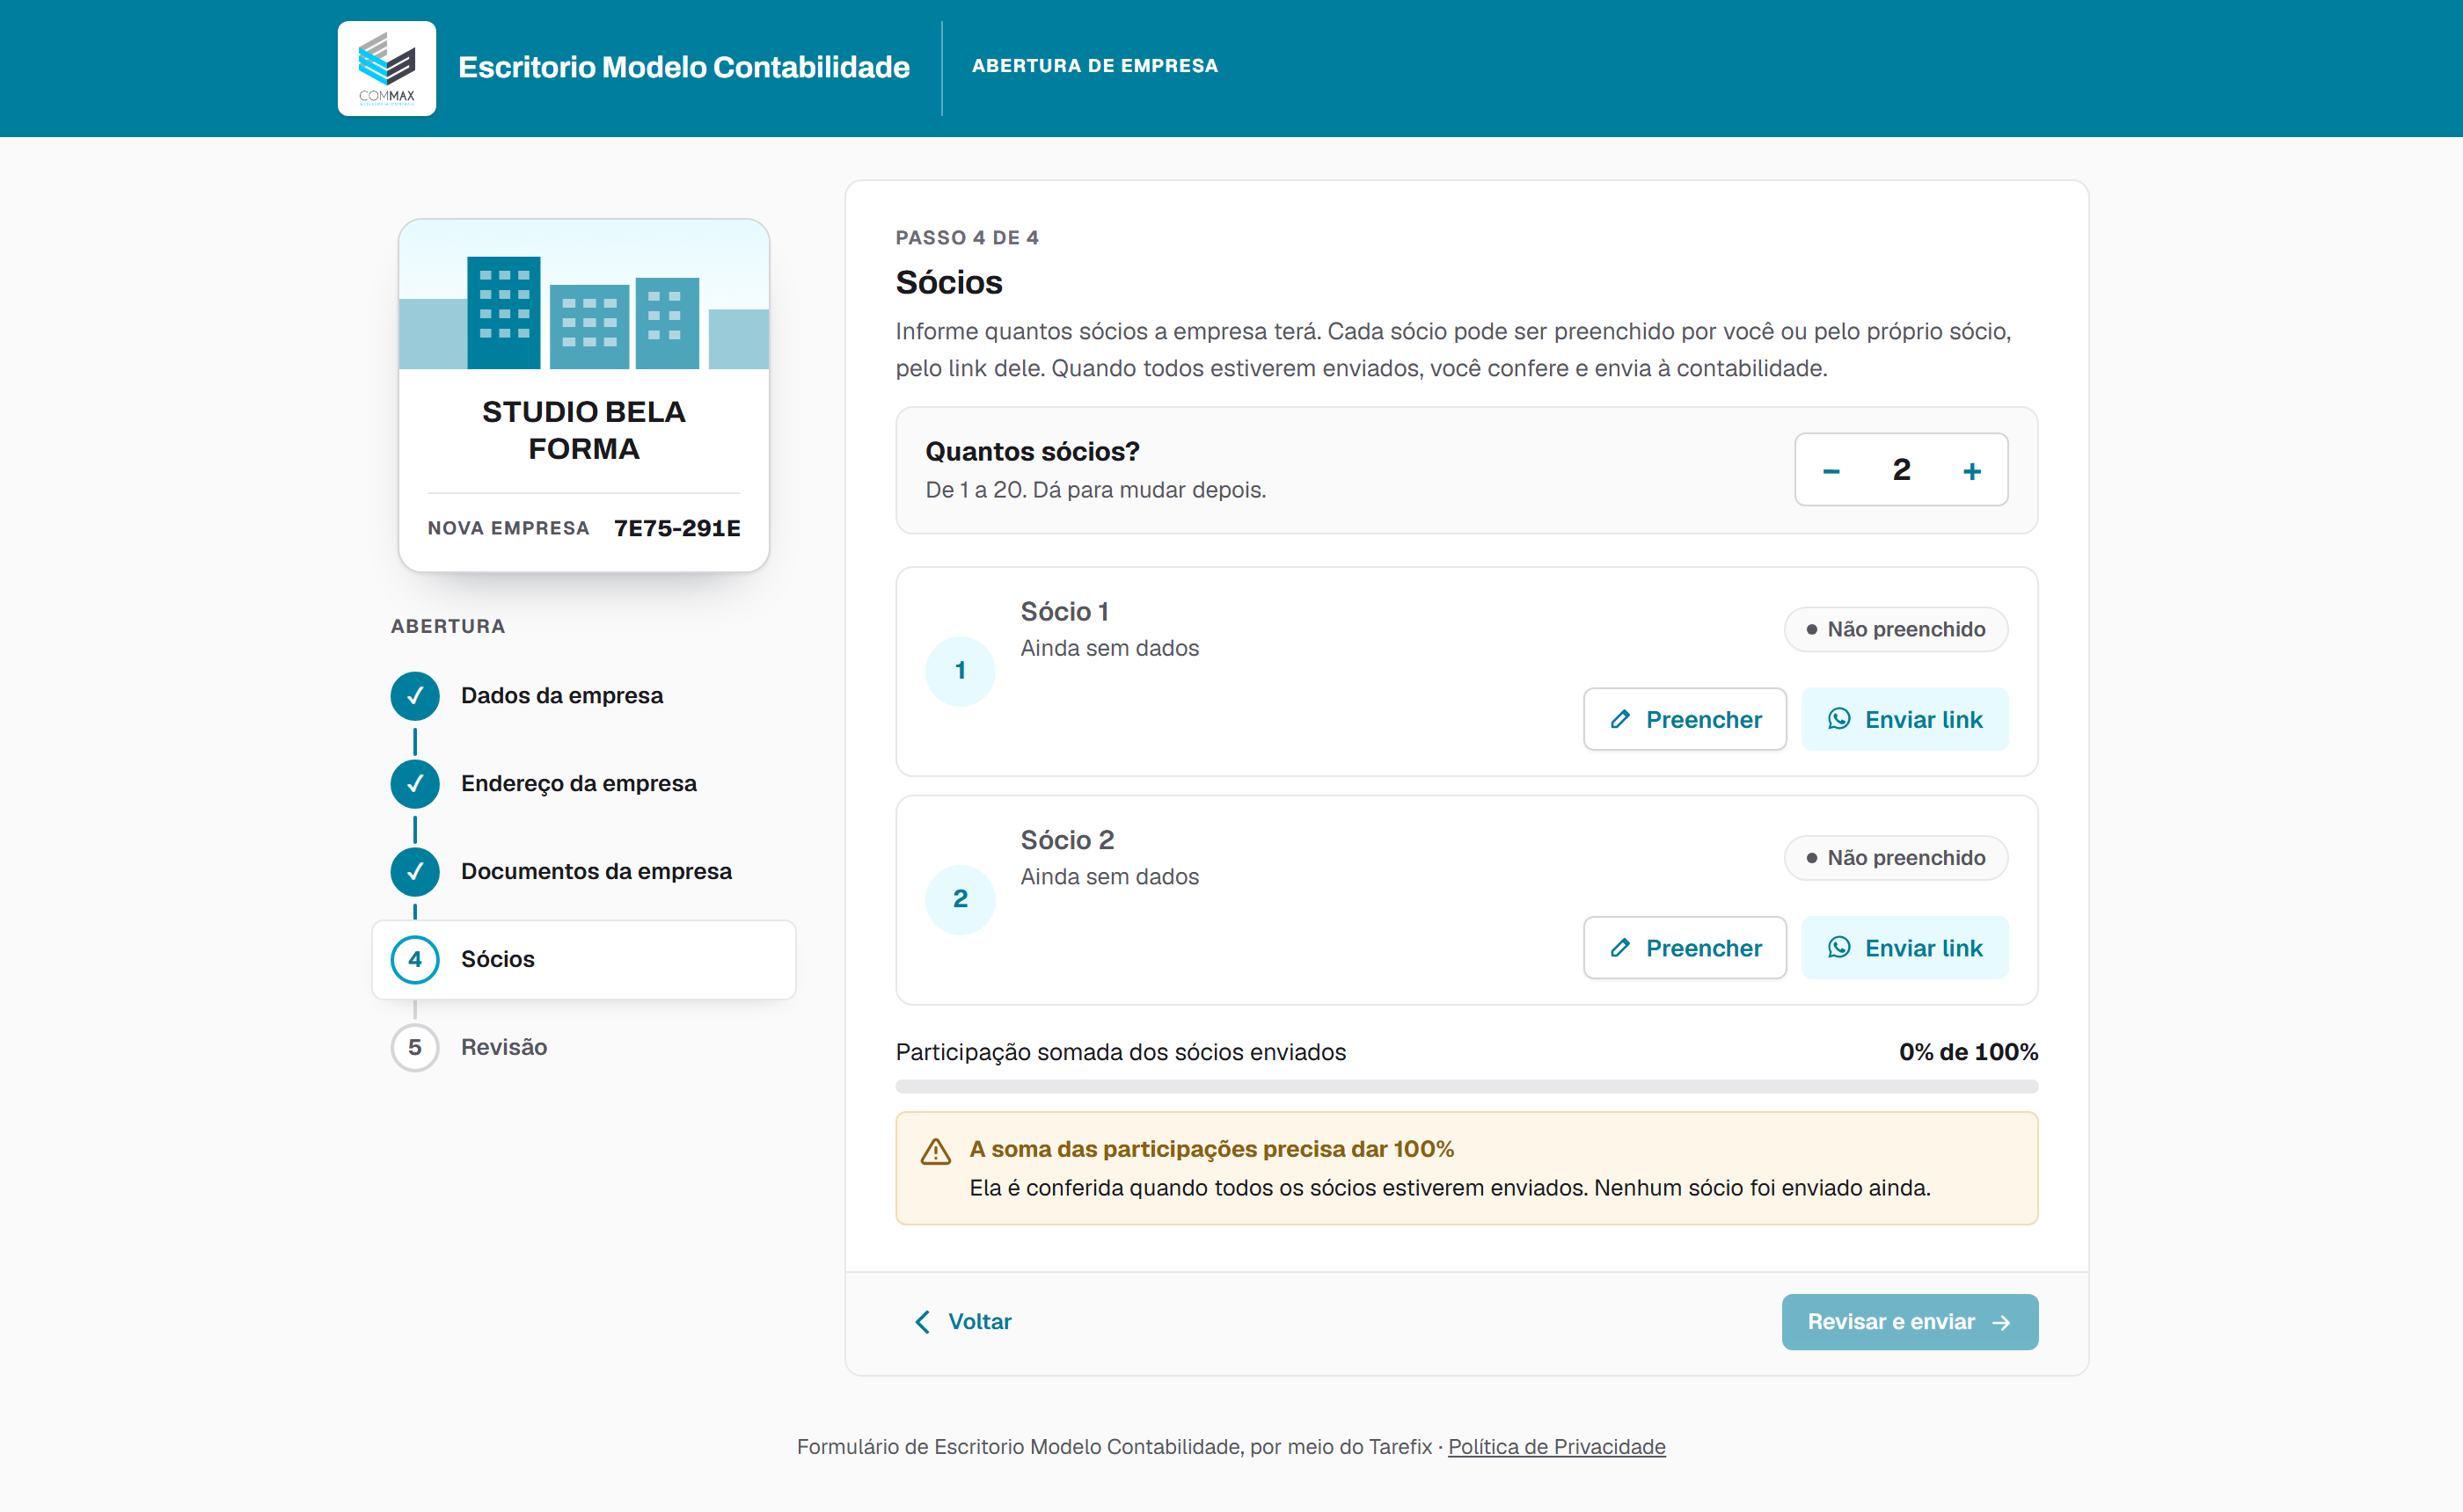Click Não preenchido status of Sócio 1

(1895, 629)
